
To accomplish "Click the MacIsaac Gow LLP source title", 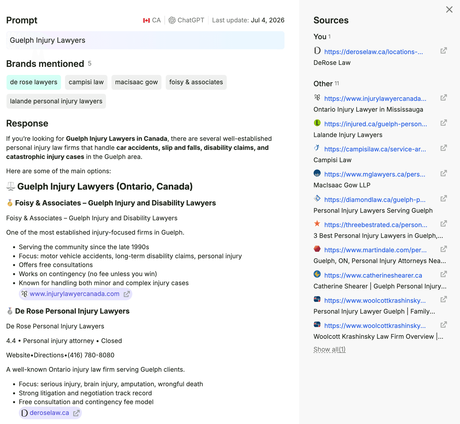I will pos(342,185).
